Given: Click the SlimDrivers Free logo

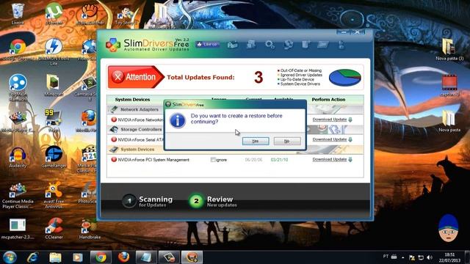Looking at the screenshot, I should click(x=147, y=45).
